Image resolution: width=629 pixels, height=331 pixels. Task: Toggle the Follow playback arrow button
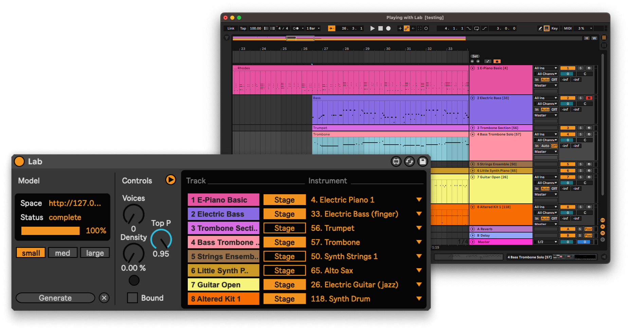click(331, 29)
